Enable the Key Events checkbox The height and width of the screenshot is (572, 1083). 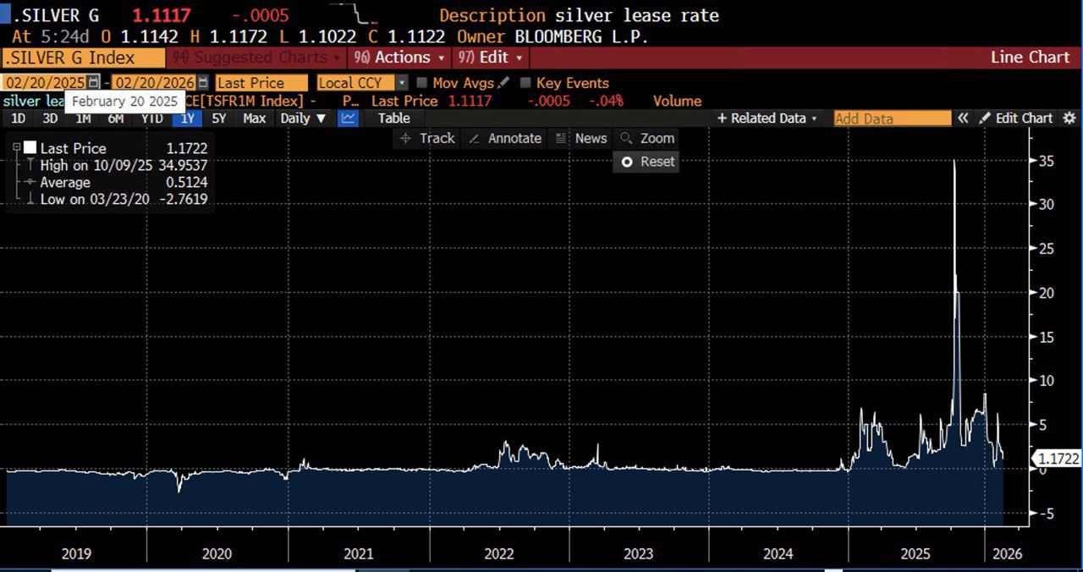tap(525, 83)
